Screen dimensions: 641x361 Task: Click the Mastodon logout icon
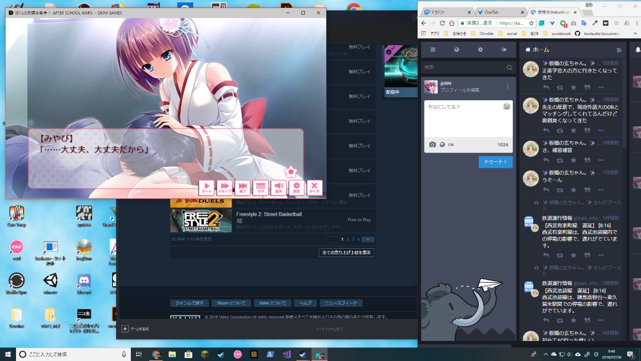click(x=504, y=50)
